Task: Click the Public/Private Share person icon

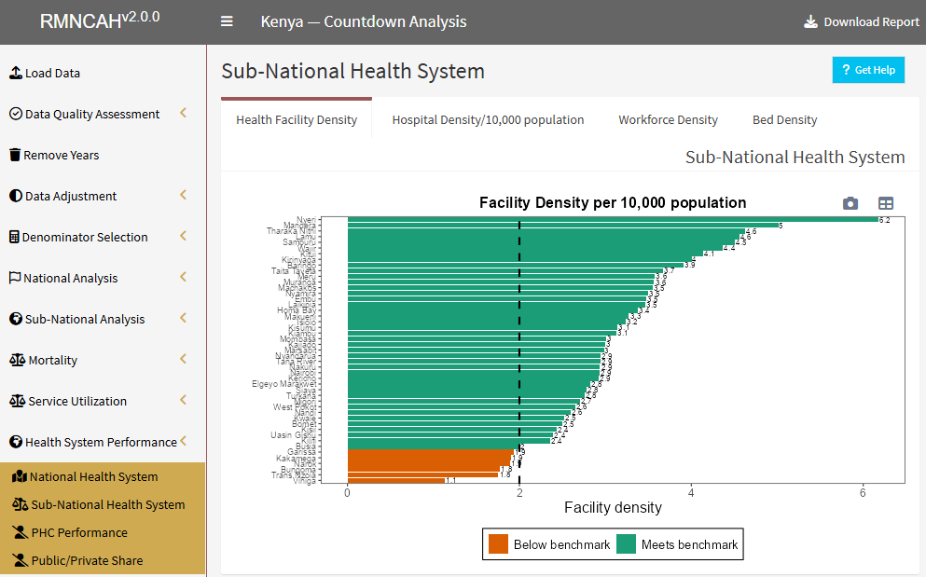Action: pyautogui.click(x=21, y=560)
